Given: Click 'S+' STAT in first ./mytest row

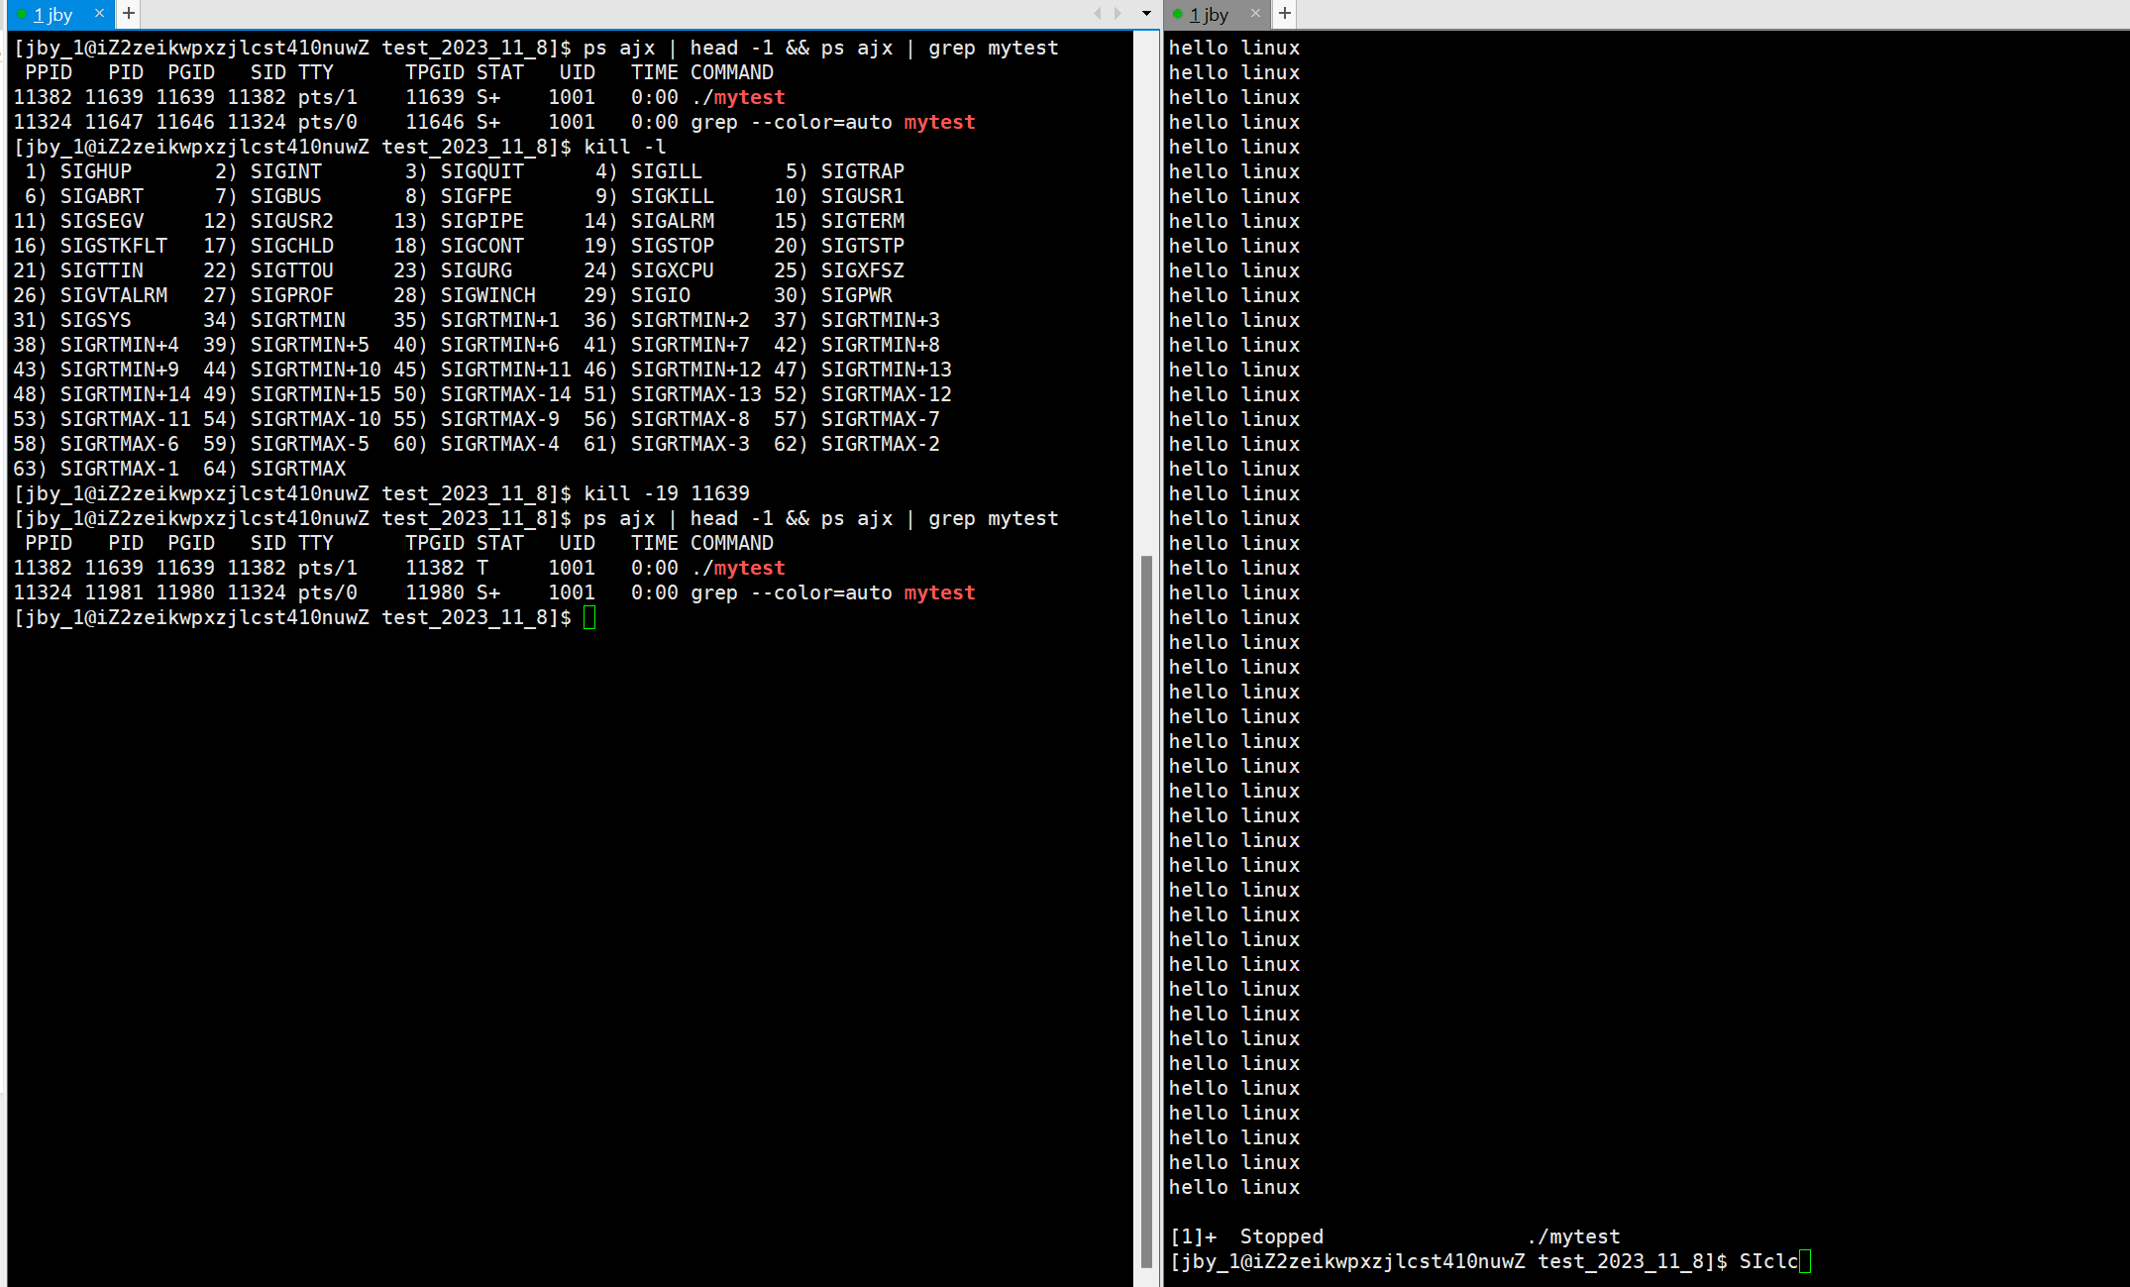Looking at the screenshot, I should click(488, 97).
